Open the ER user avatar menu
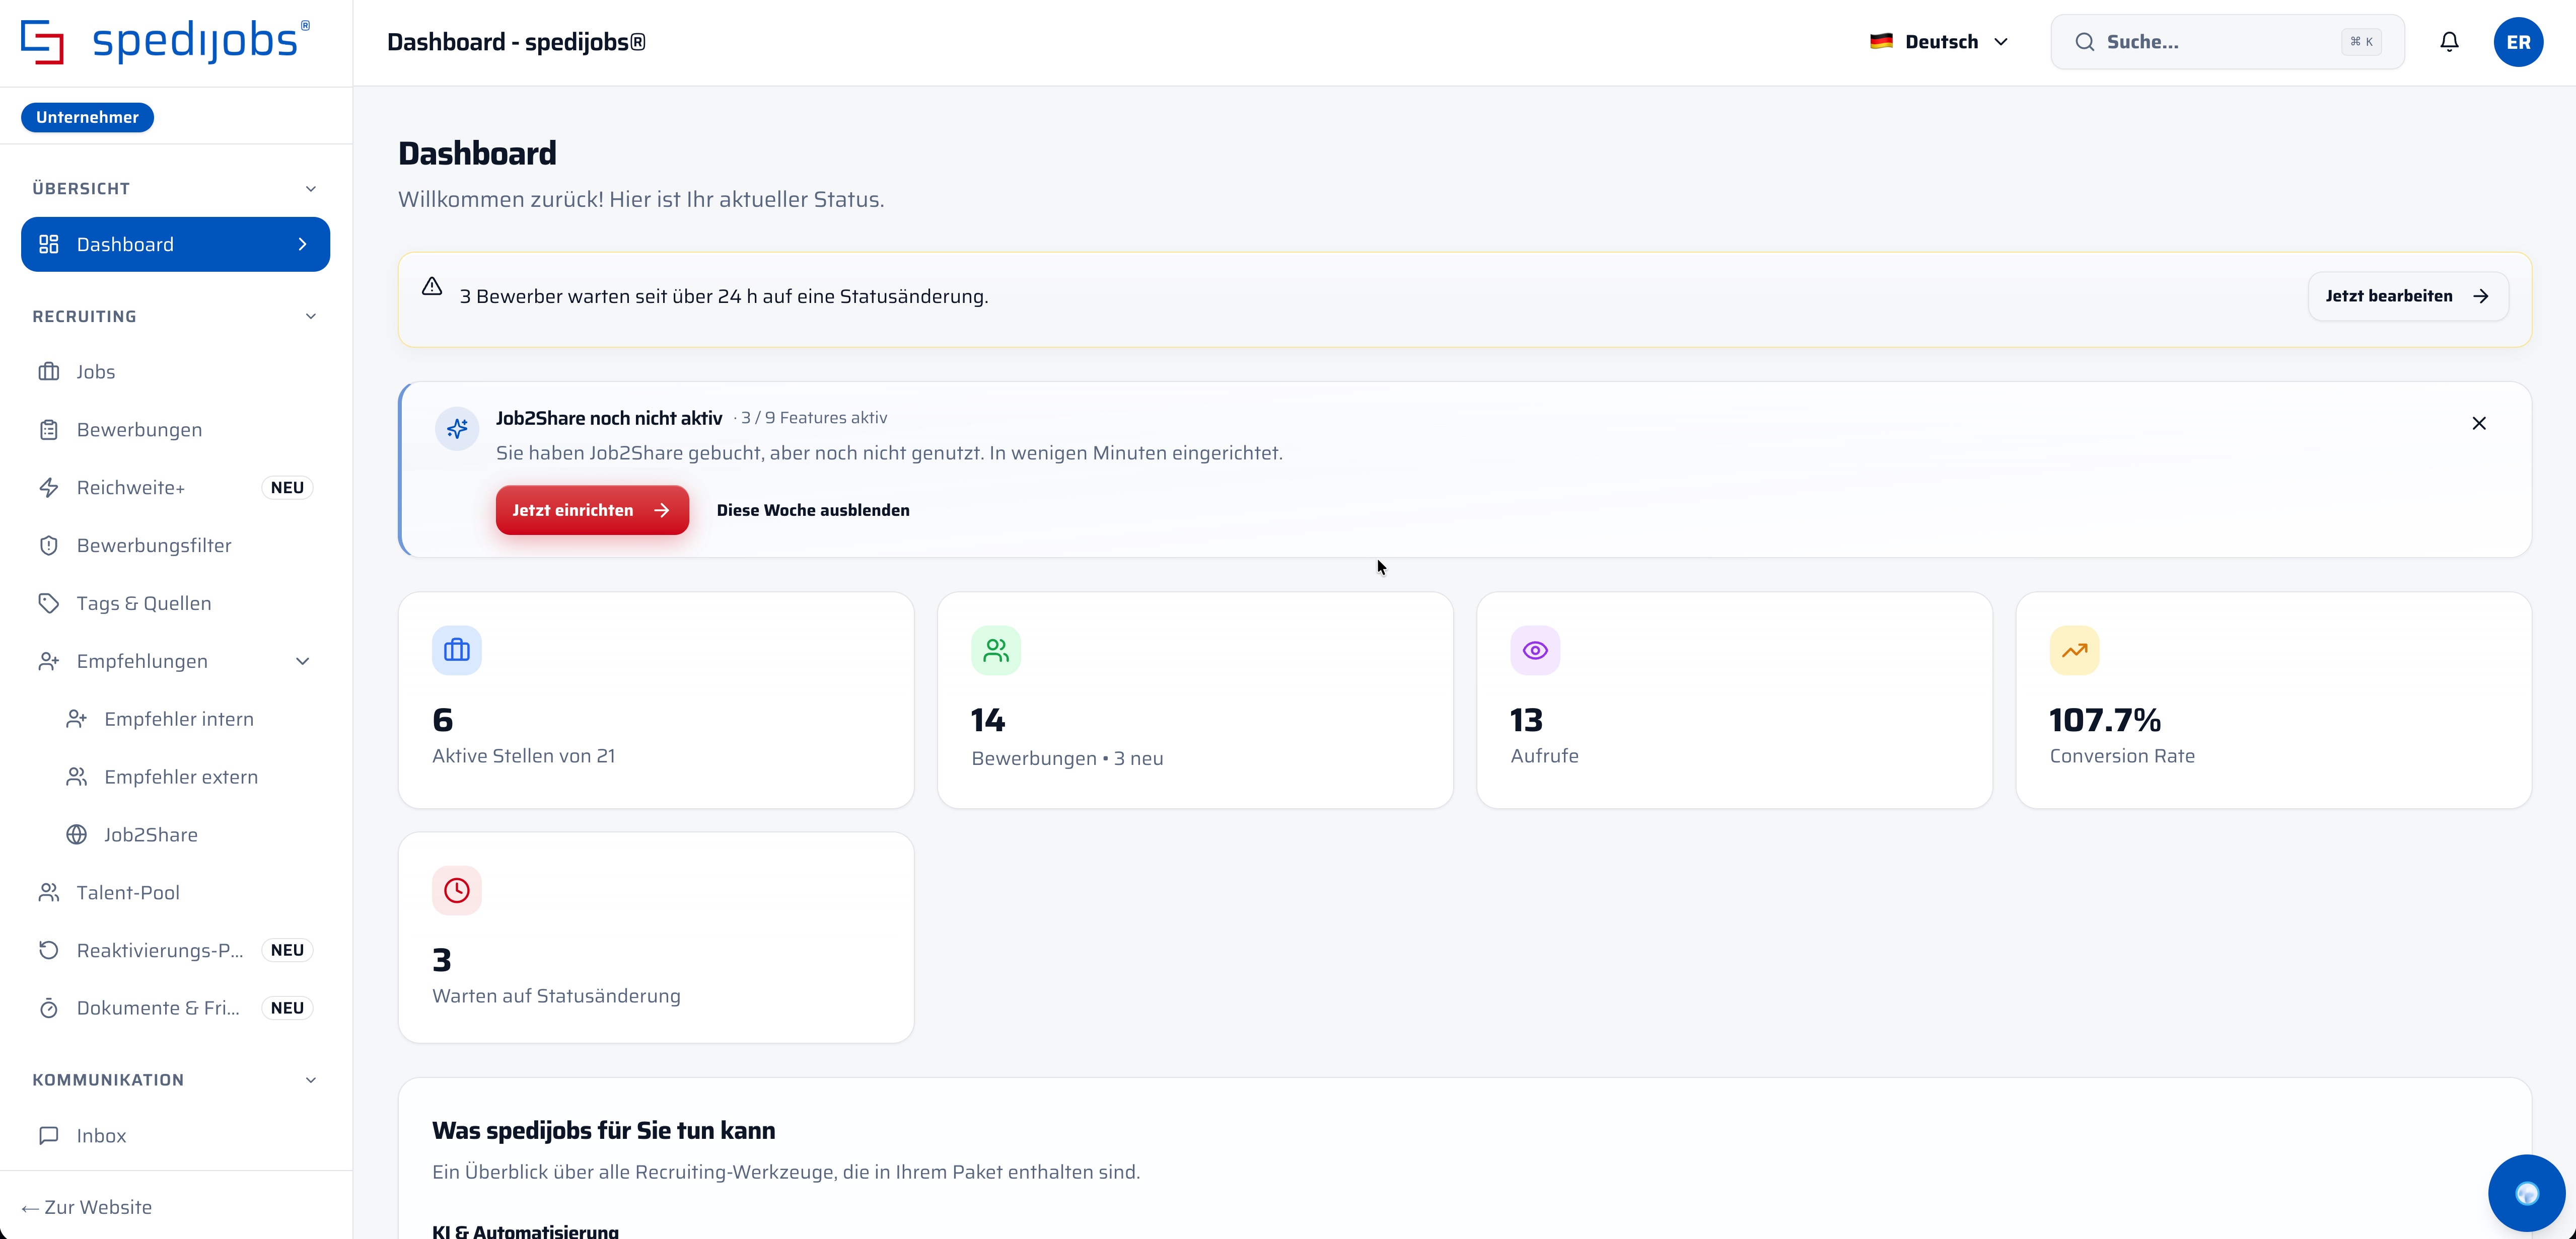The width and height of the screenshot is (2576, 1239). click(x=2518, y=42)
